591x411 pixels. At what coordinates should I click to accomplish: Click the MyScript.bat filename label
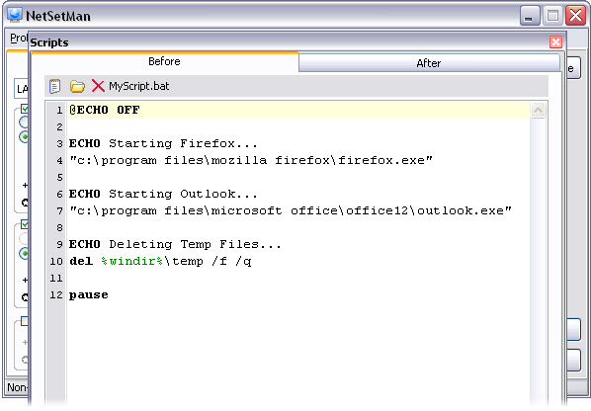point(139,86)
